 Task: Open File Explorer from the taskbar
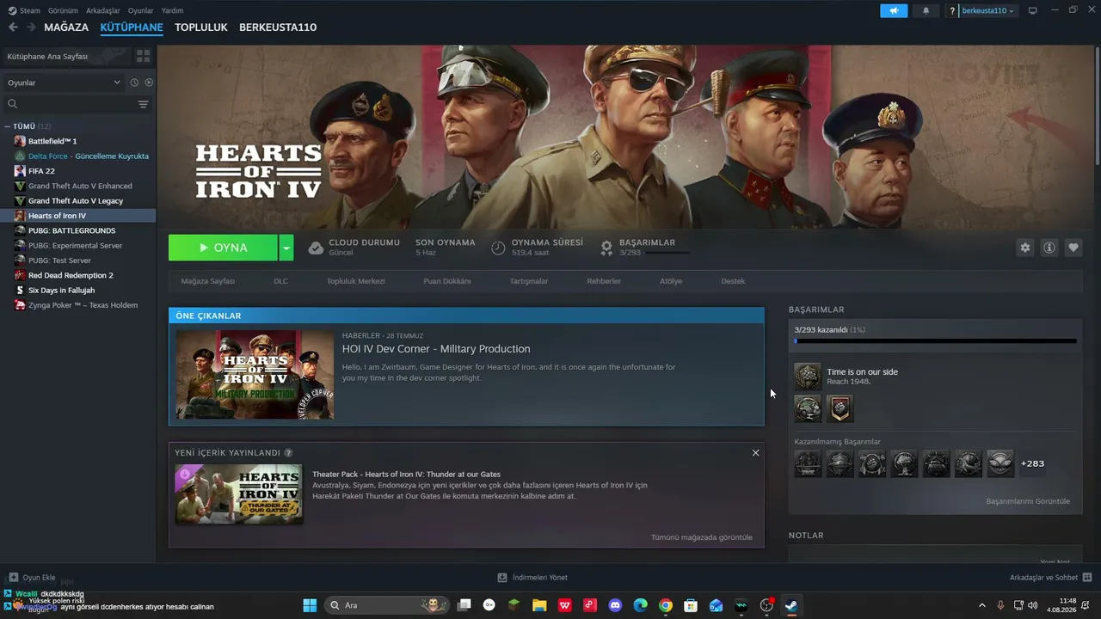tap(539, 605)
